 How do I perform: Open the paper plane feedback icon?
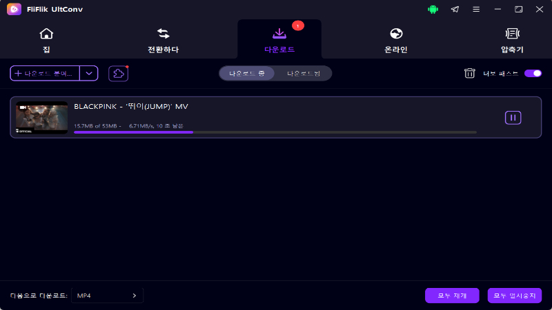(x=455, y=10)
